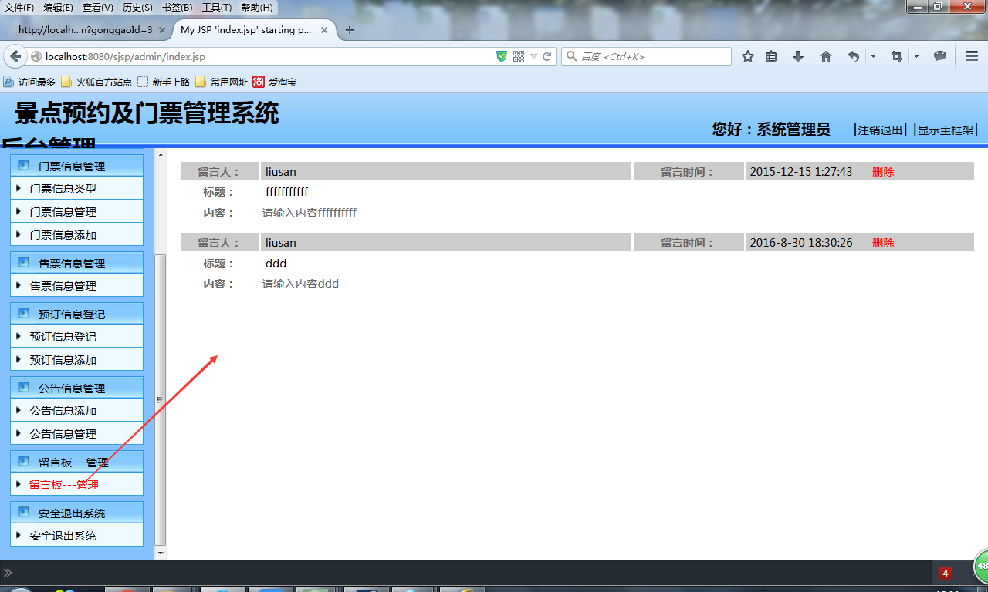Open the 查看(V) menu
This screenshot has height=592, width=988.
click(98, 8)
